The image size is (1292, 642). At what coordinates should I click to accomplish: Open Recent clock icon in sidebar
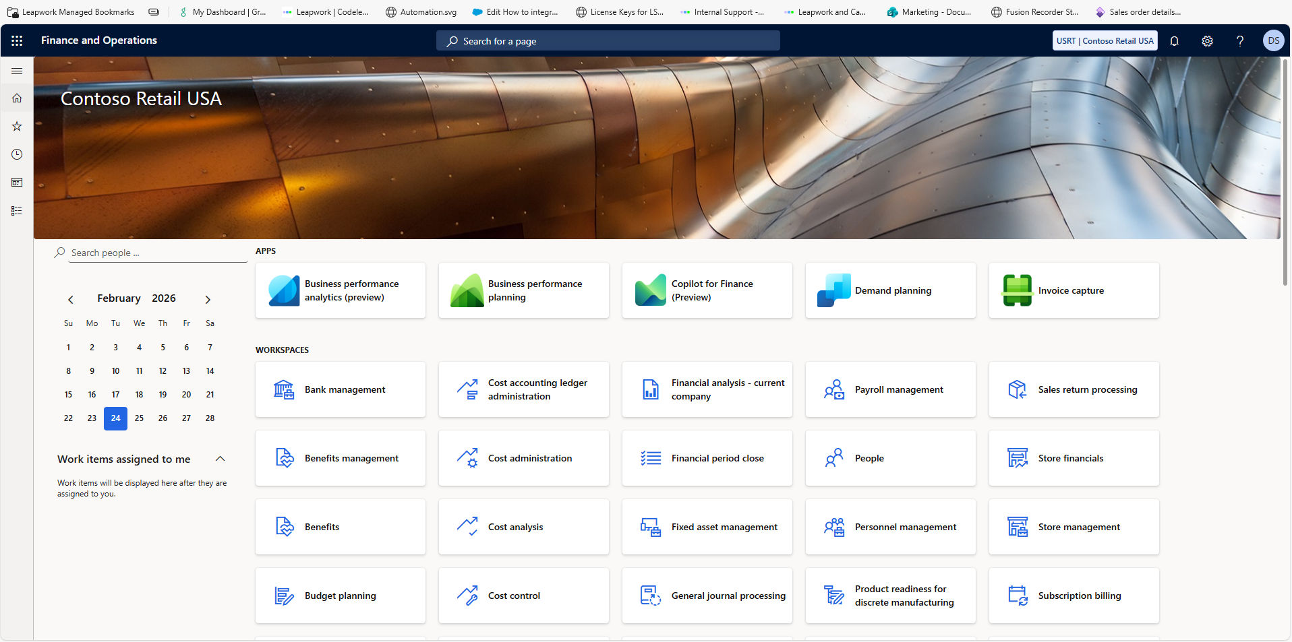coord(17,154)
